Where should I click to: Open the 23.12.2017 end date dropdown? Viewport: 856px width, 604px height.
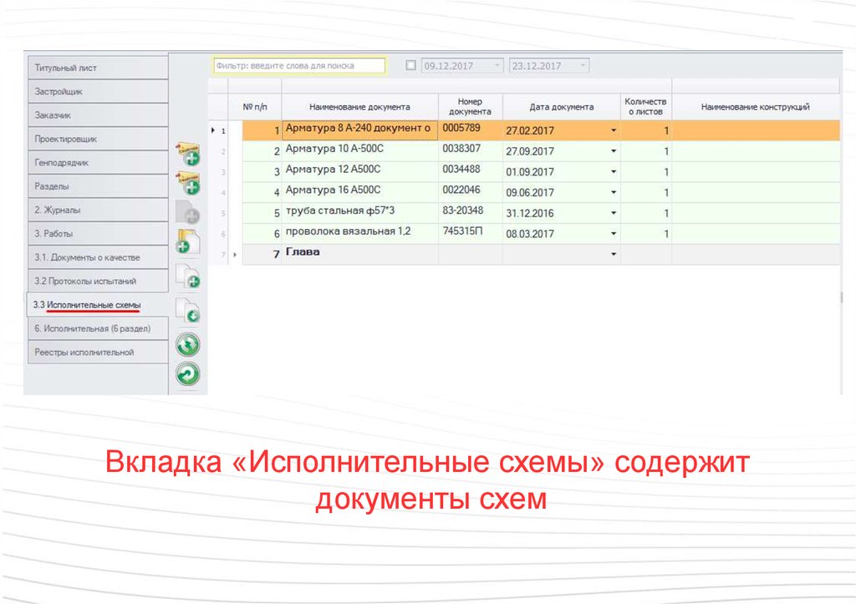tap(583, 65)
